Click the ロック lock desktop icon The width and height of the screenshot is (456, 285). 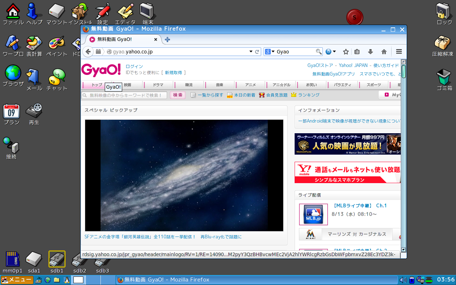tap(445, 14)
